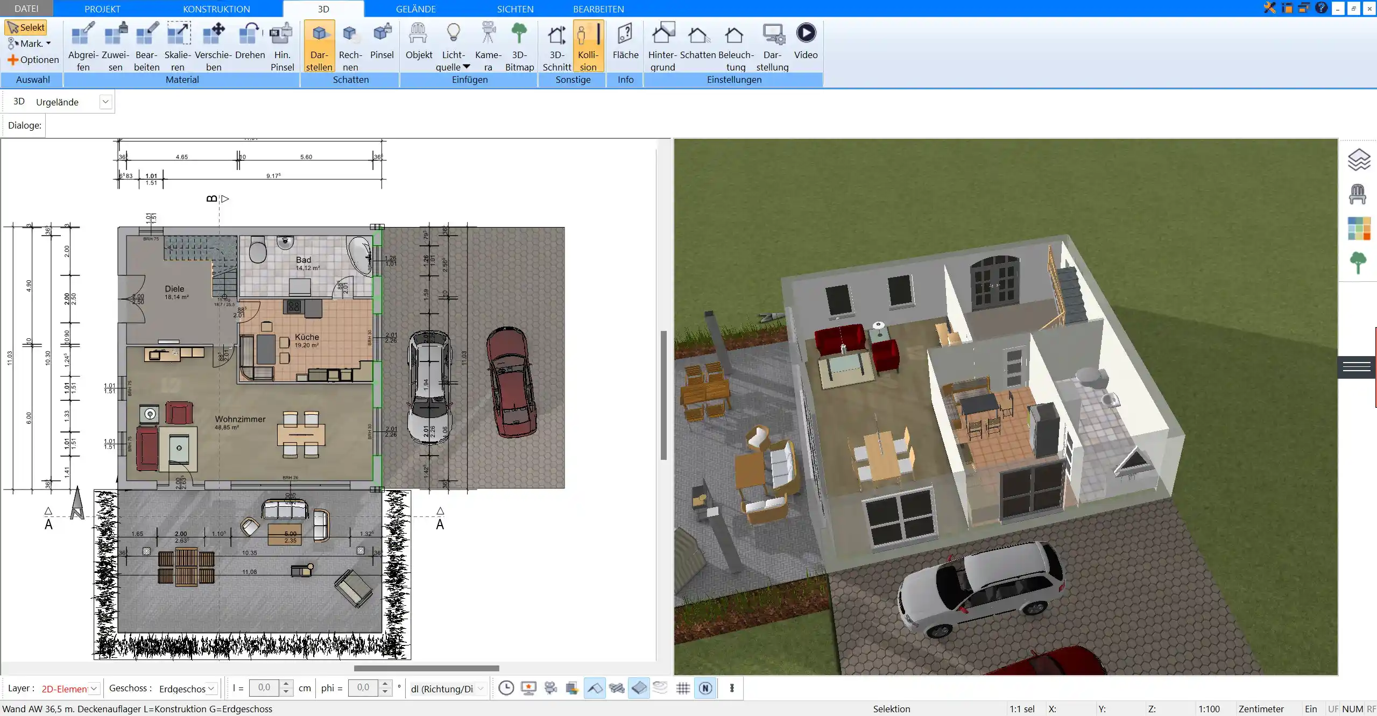Click Optionen in the toolbar
The height and width of the screenshot is (716, 1377).
pos(34,59)
